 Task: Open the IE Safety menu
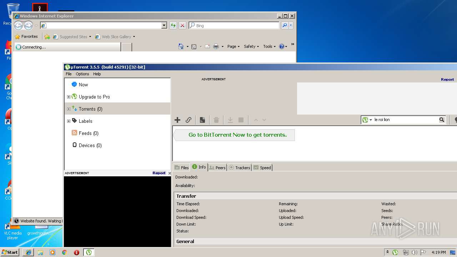pos(251,46)
